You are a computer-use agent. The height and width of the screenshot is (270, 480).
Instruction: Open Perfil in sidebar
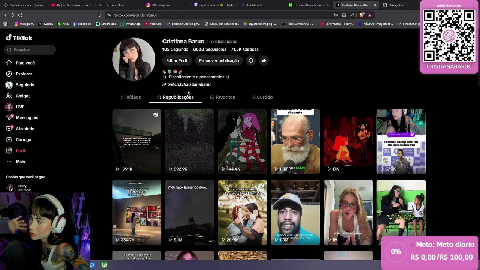pos(16,151)
